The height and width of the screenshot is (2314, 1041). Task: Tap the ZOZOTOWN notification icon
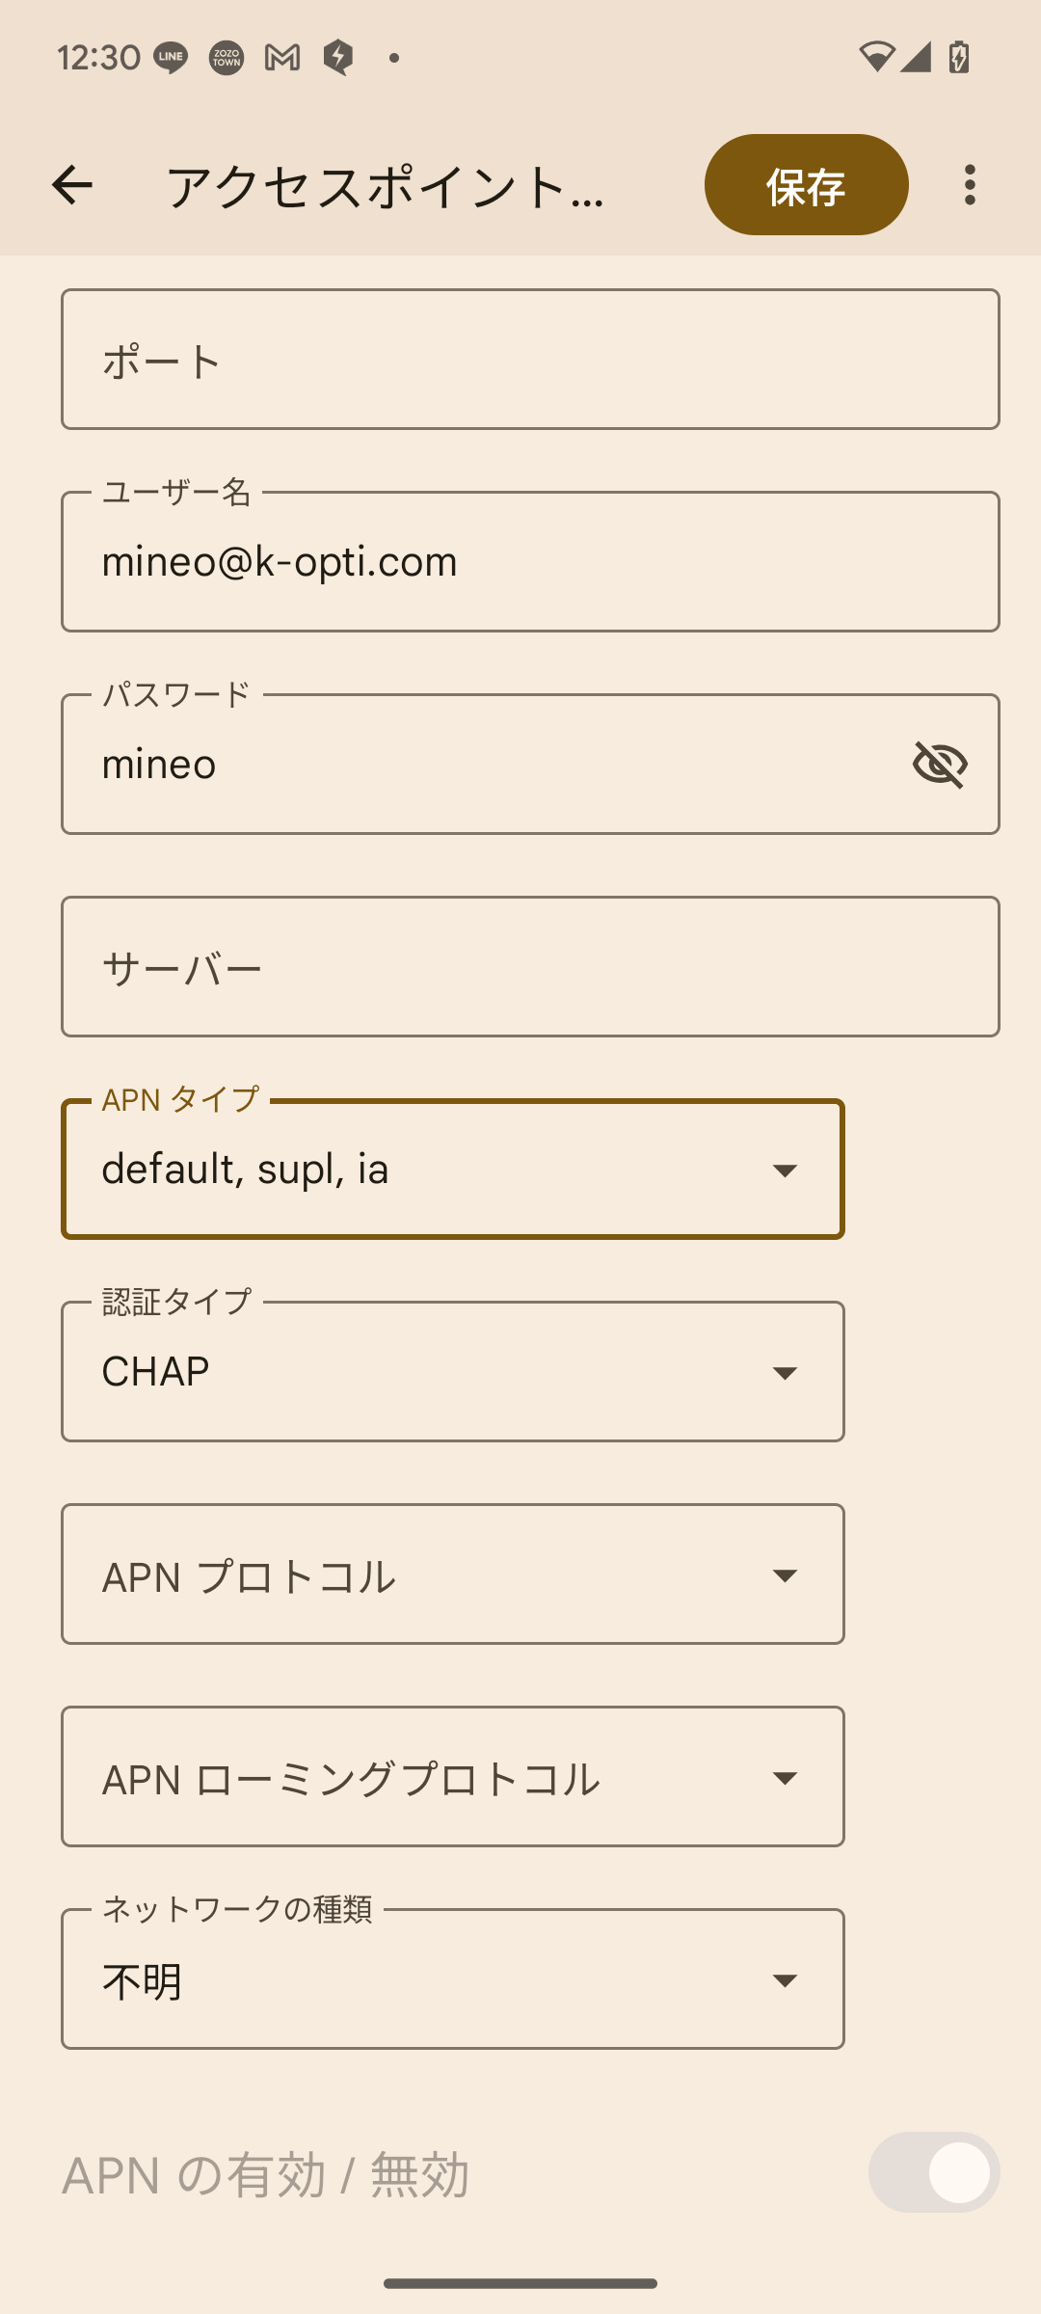tap(227, 58)
